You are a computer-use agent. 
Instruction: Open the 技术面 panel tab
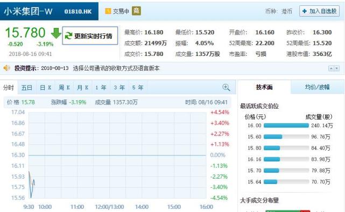[x=264, y=87]
